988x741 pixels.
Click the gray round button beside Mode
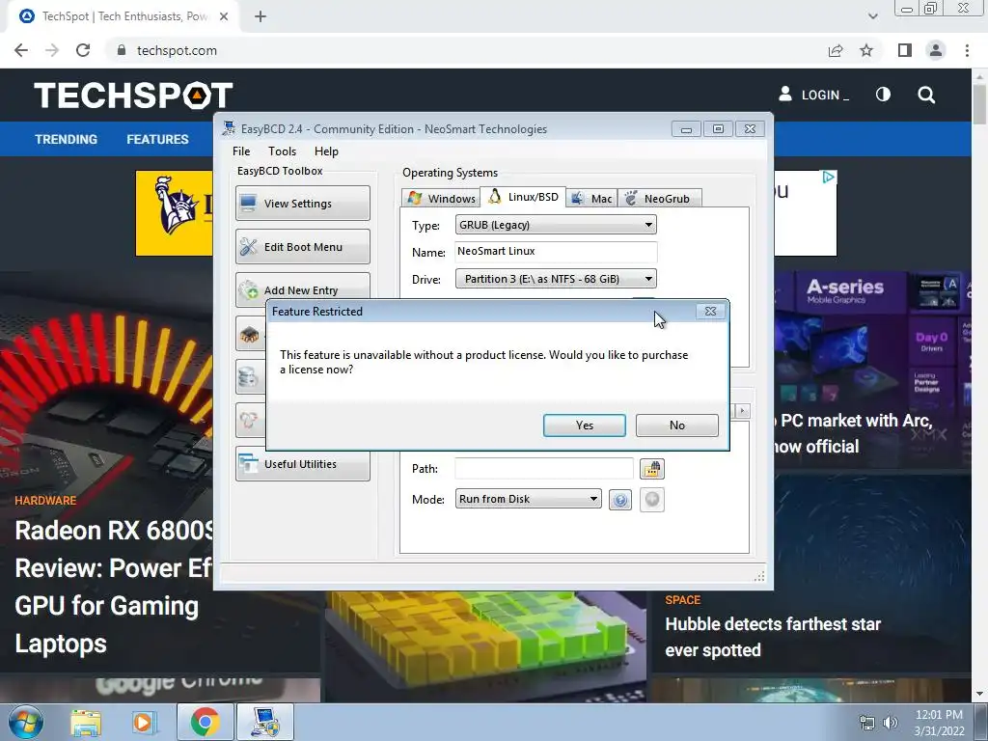652,500
